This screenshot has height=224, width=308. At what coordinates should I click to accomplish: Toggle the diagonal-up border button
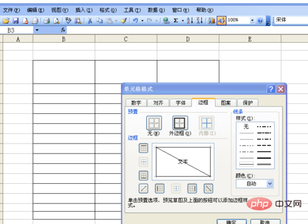[143, 188]
